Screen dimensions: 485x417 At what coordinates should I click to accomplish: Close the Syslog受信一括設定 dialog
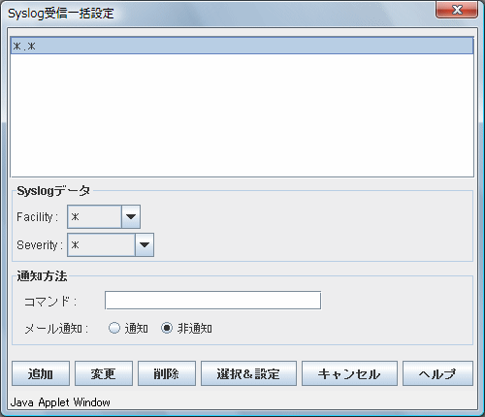coord(457,10)
